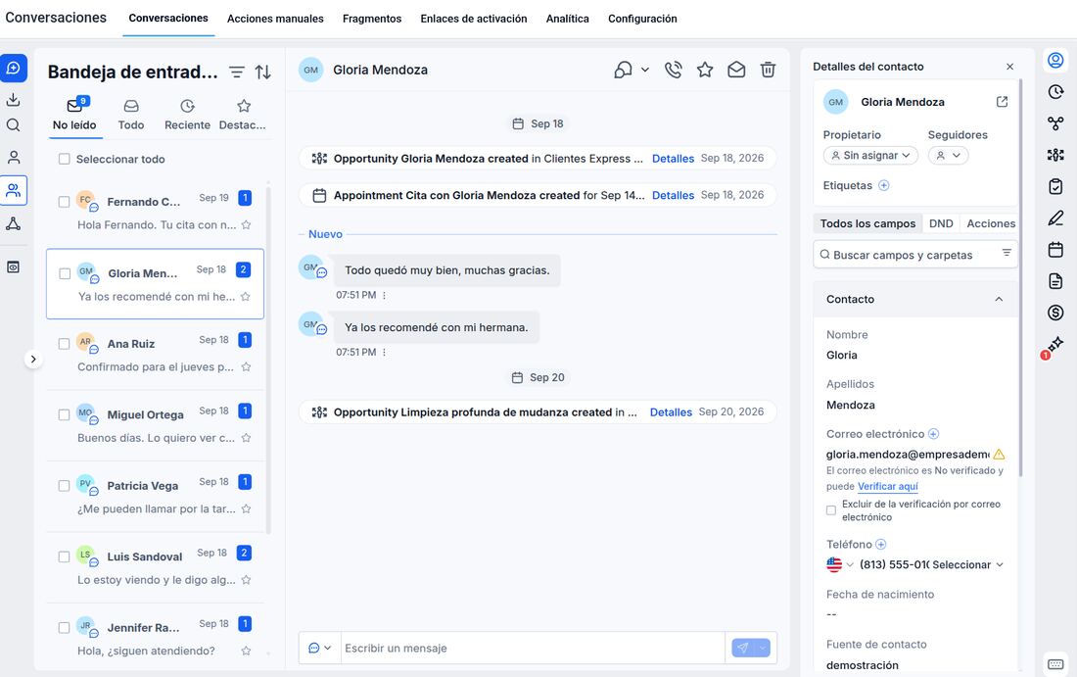Add phone with Teléfono plus icon
The image size is (1077, 677).
tap(880, 545)
